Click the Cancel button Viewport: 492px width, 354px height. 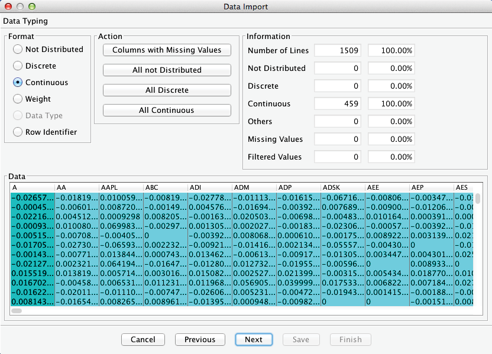coord(143,340)
